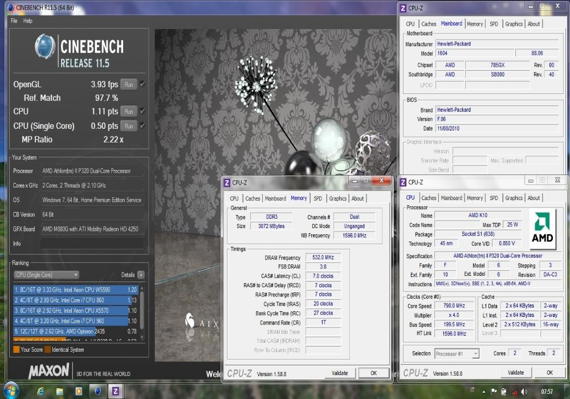570x399 pixels.
Task: Switch to CPU-Z via its taskbar icon
Action: point(115,391)
